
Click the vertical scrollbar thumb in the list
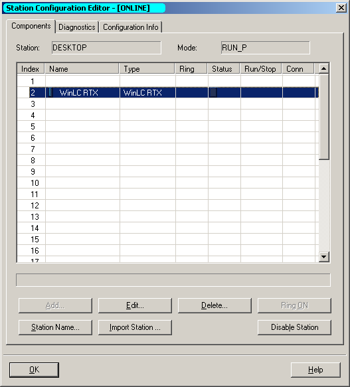[323, 116]
